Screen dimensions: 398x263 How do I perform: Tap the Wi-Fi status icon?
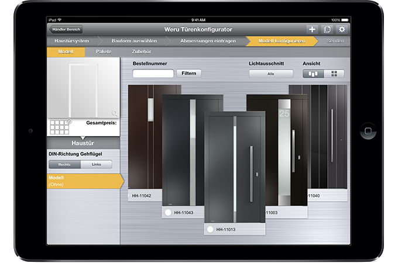pyautogui.click(x=59, y=20)
